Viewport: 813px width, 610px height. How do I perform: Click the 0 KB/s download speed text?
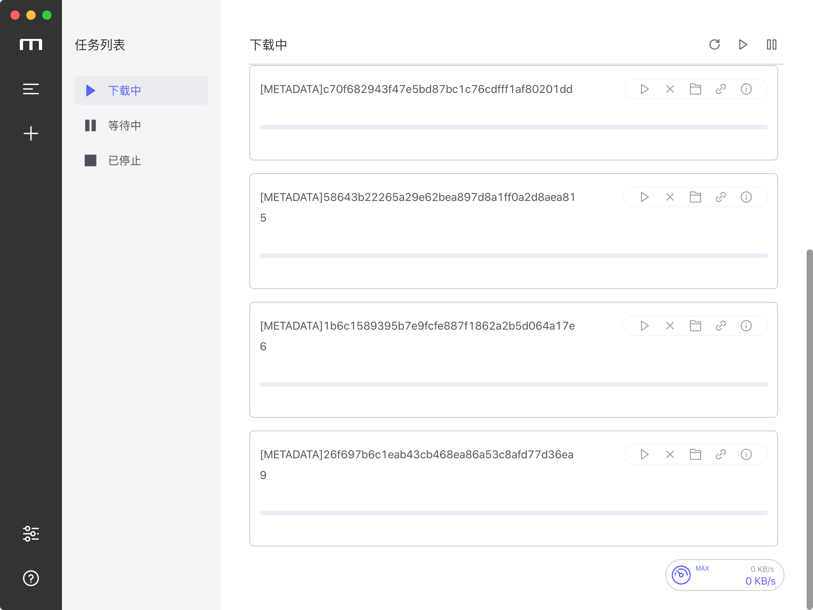(760, 581)
